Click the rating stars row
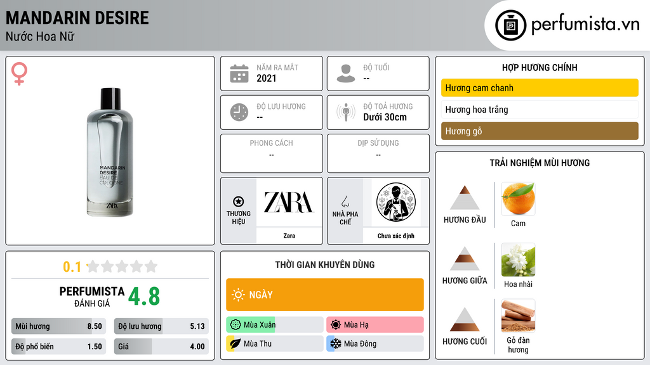This screenshot has height=365, width=650. [x=122, y=267]
